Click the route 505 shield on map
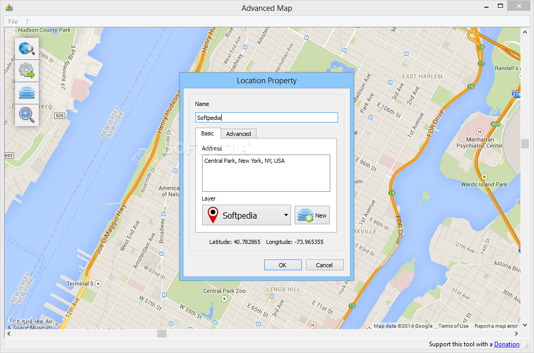 (59, 116)
